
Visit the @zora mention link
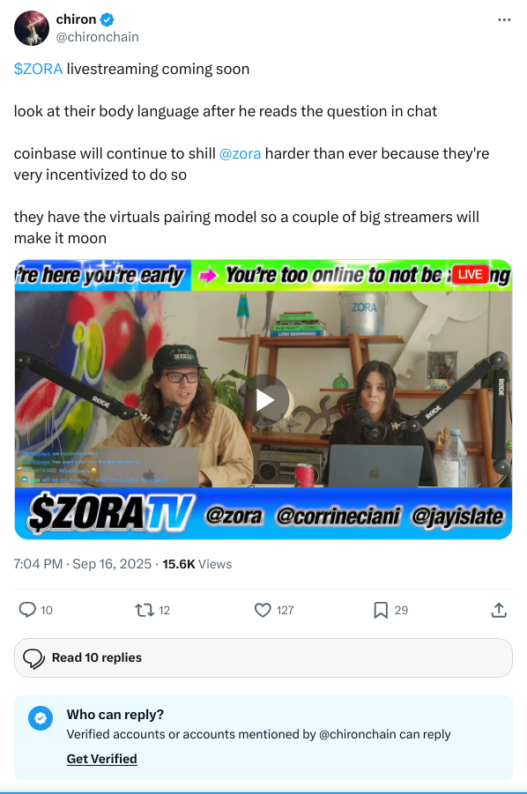point(240,153)
